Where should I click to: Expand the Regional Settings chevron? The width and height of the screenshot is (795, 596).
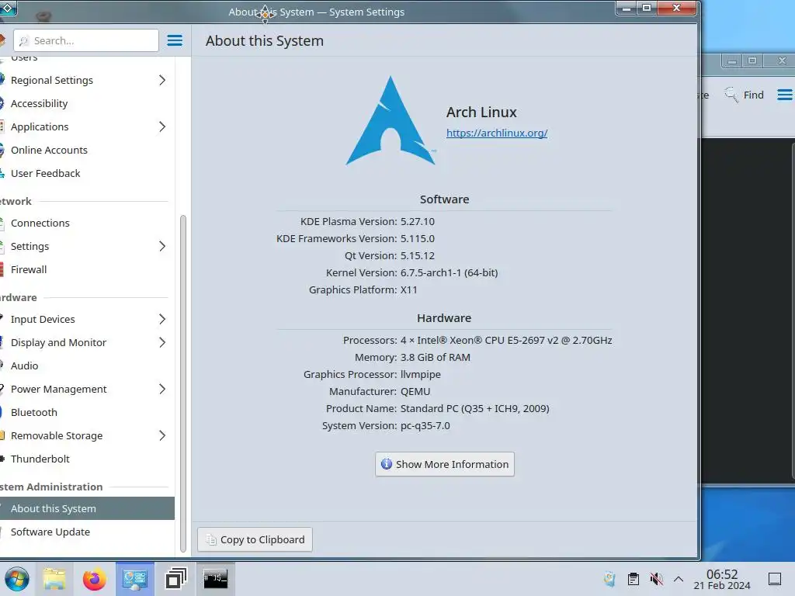(x=162, y=80)
